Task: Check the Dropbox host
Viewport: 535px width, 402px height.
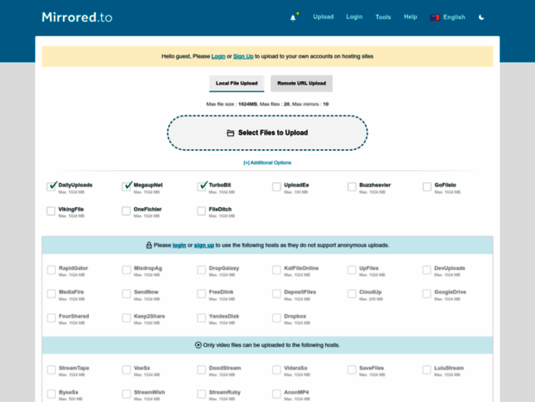Action: coord(277,318)
